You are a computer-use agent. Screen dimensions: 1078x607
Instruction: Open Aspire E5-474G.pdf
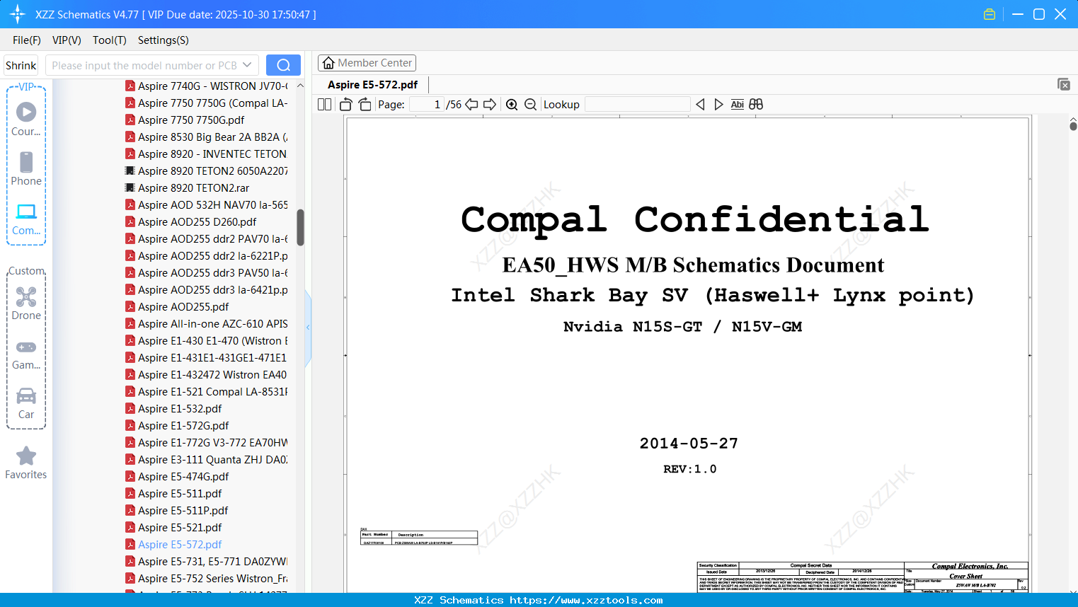[x=177, y=476]
